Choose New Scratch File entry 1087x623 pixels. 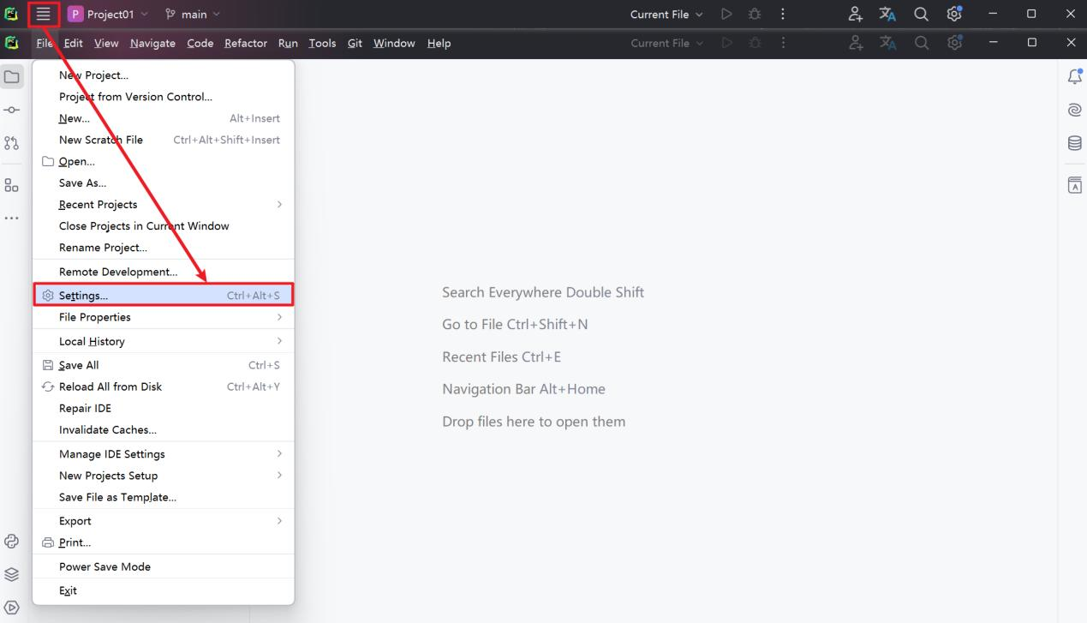pyautogui.click(x=163, y=140)
